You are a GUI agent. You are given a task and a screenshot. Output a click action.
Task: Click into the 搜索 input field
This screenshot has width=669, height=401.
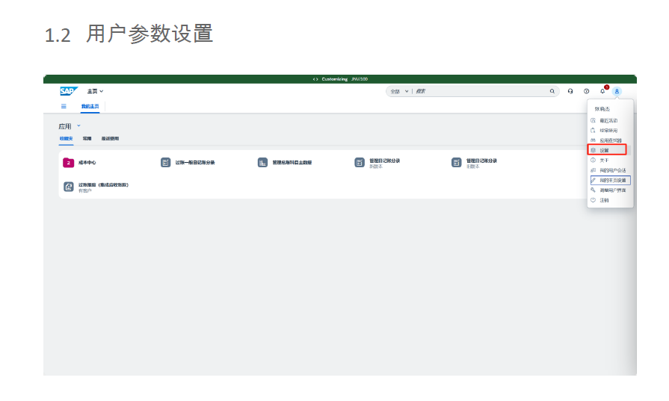point(478,91)
